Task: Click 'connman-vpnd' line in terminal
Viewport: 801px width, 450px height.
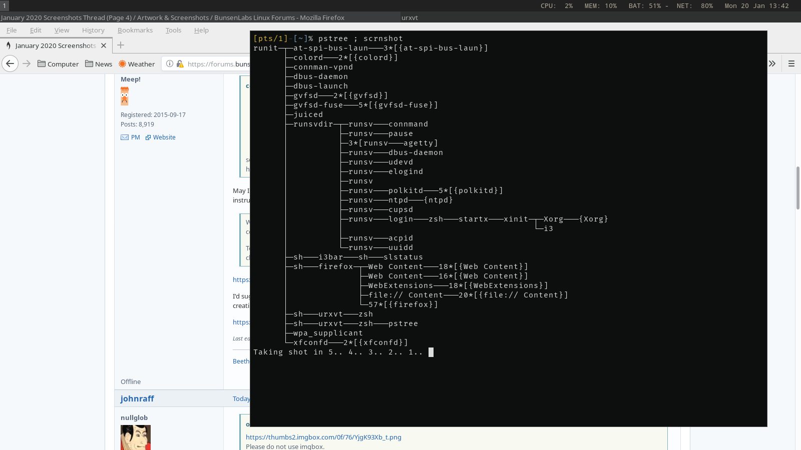Action: coord(323,67)
